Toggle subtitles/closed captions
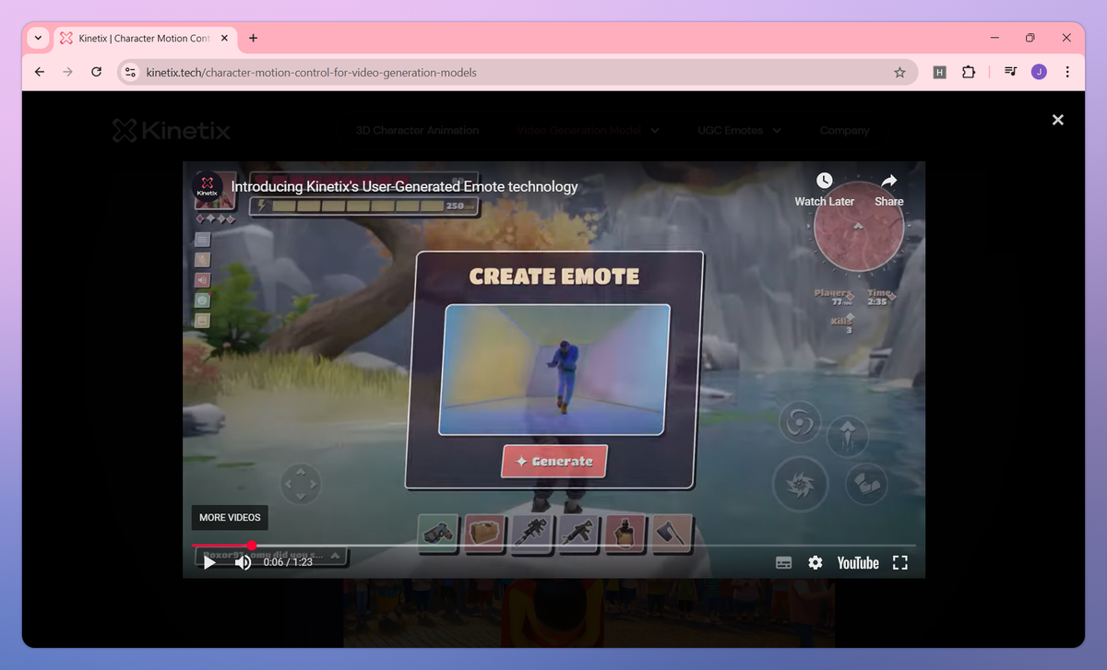This screenshot has width=1107, height=670. point(783,562)
